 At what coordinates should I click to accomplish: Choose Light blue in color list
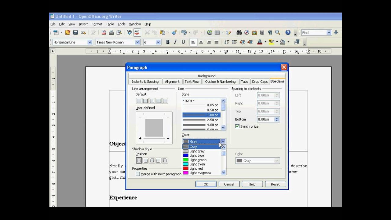coord(202,156)
